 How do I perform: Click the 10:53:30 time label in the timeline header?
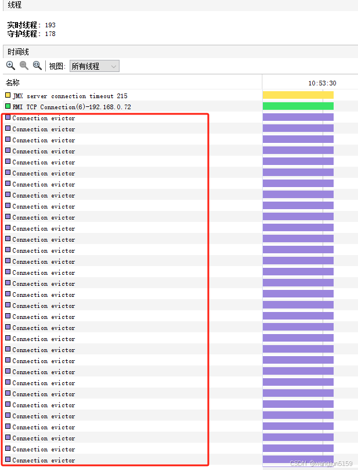click(323, 83)
